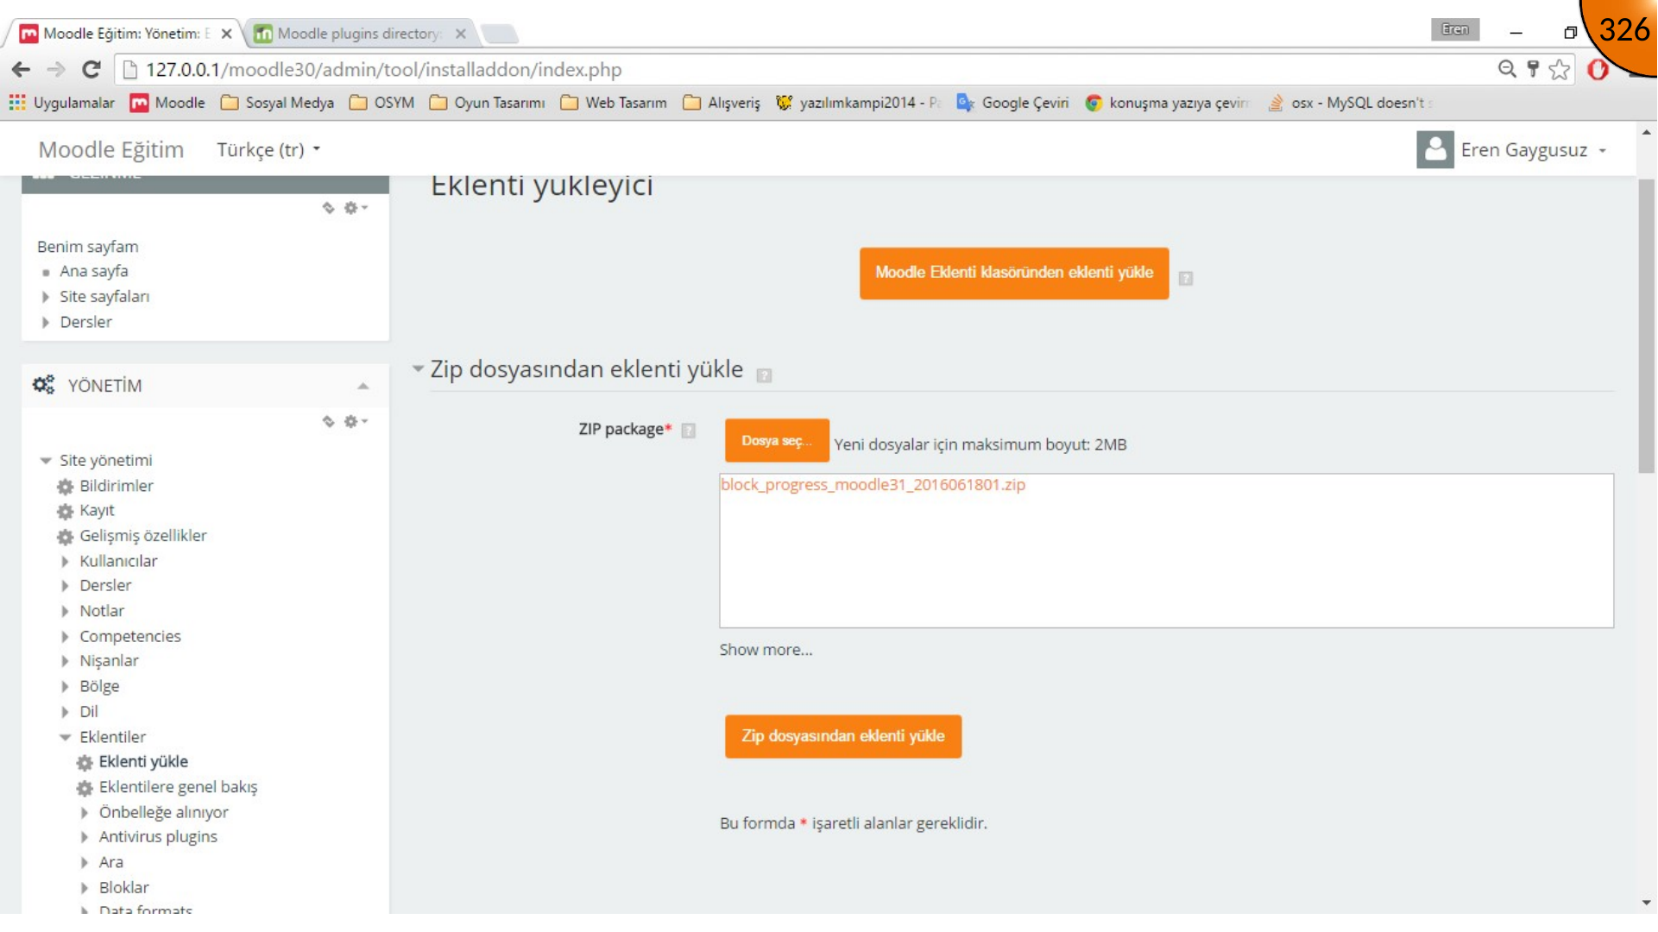Open Gelişmiş özellikler settings
The image size is (1658, 932).
click(x=143, y=536)
